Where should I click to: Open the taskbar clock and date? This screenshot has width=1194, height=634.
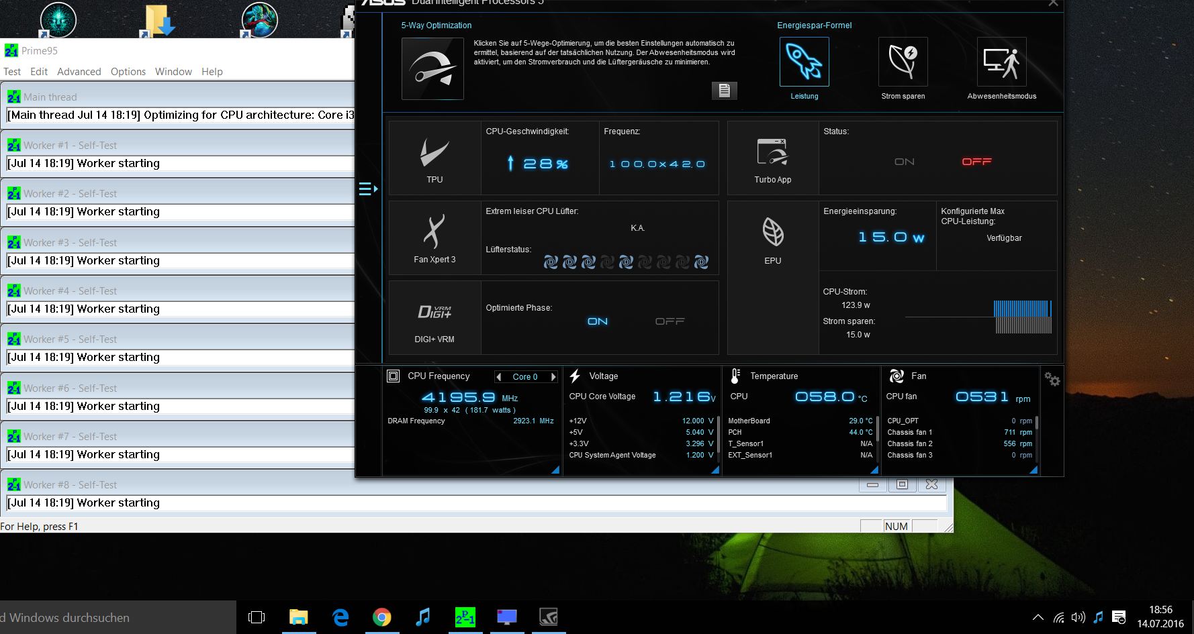click(1160, 617)
